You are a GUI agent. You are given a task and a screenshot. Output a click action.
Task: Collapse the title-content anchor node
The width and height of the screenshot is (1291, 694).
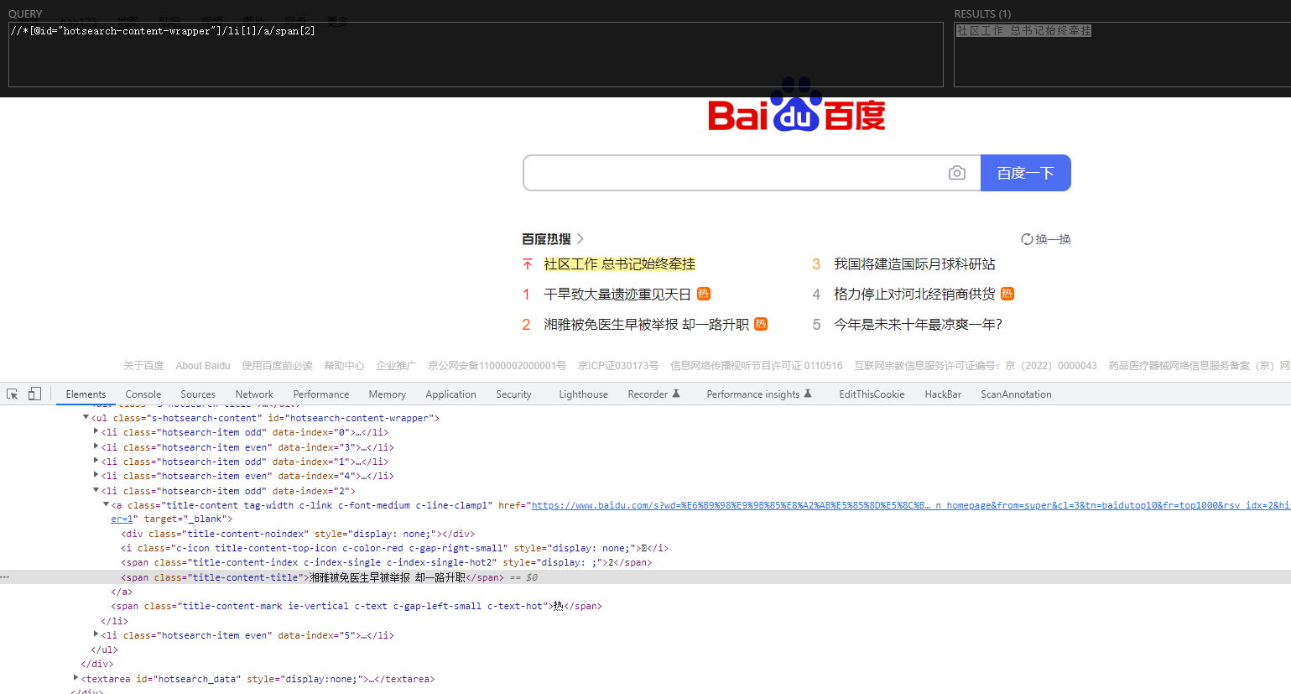point(106,505)
